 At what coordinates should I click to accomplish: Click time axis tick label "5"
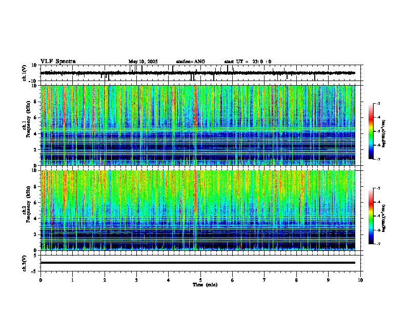pos(200,280)
